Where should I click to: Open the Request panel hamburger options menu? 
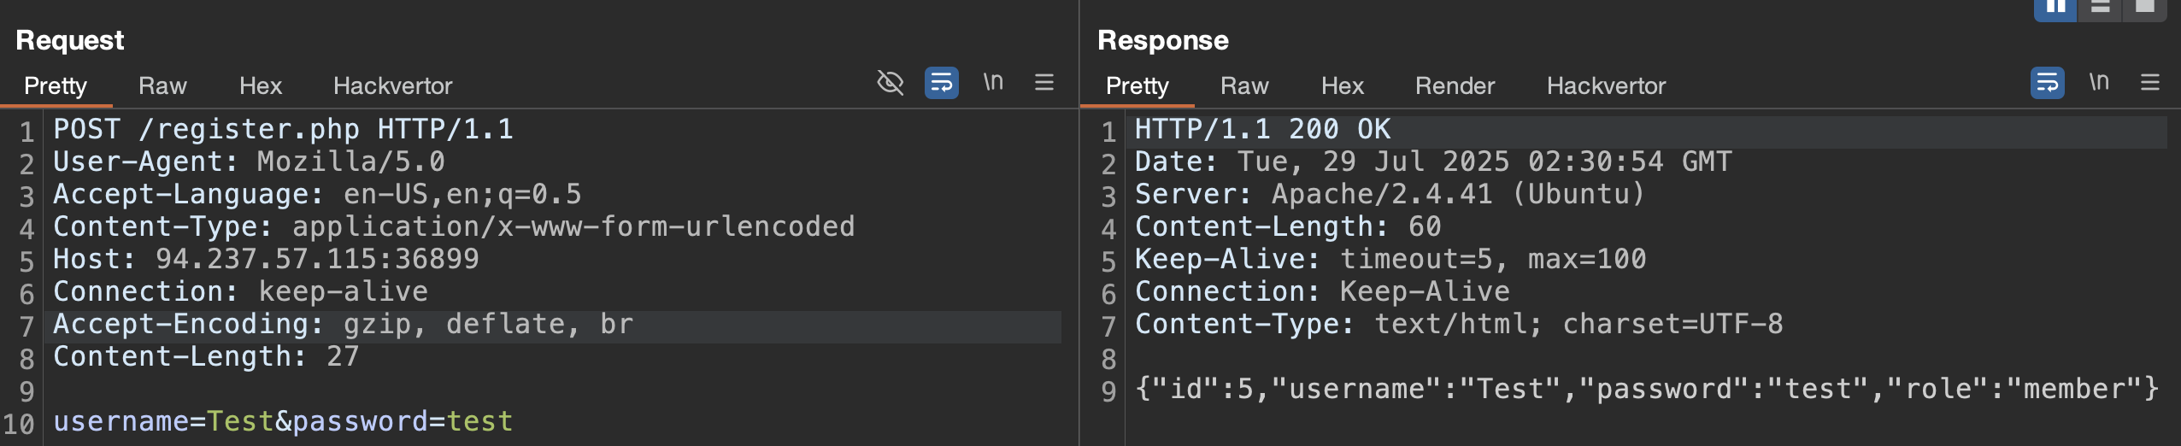pyautogui.click(x=1044, y=82)
